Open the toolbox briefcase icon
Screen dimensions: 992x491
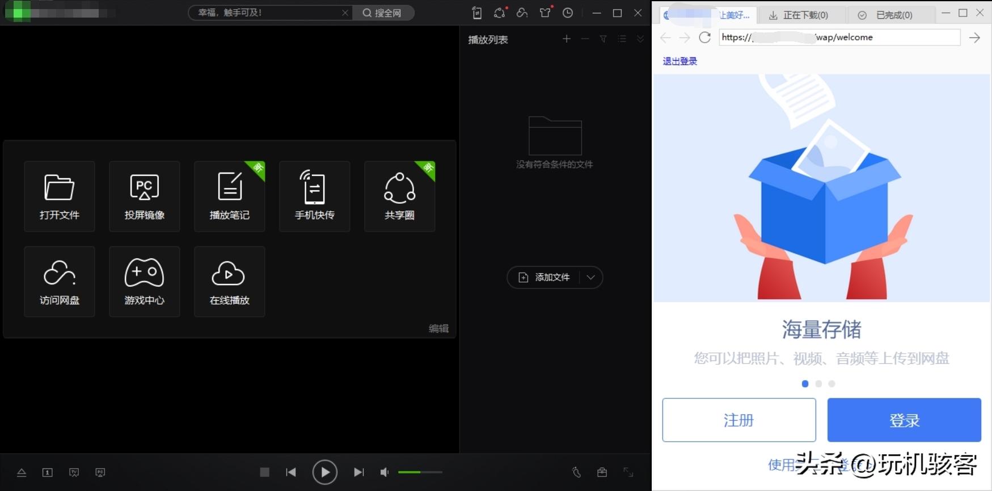pos(602,472)
